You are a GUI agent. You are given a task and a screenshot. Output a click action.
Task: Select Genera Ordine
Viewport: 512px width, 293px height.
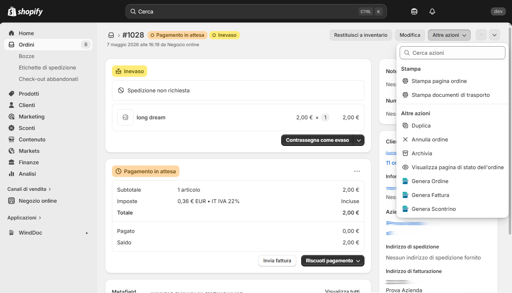click(452, 181)
